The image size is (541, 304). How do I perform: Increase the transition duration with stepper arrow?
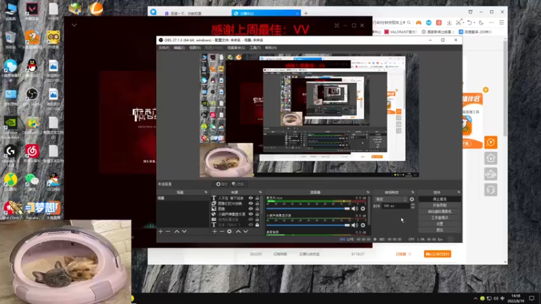pyautogui.click(x=413, y=205)
